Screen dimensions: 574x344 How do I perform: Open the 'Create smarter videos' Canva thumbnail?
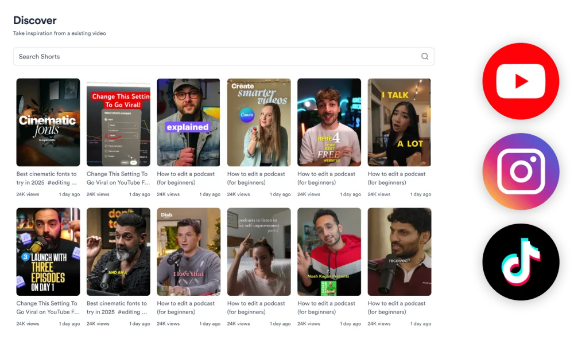coord(259,123)
